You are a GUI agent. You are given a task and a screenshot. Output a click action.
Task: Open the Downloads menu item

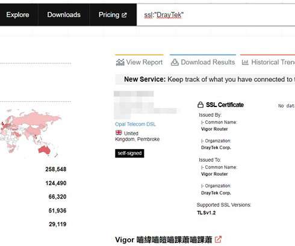pos(64,14)
